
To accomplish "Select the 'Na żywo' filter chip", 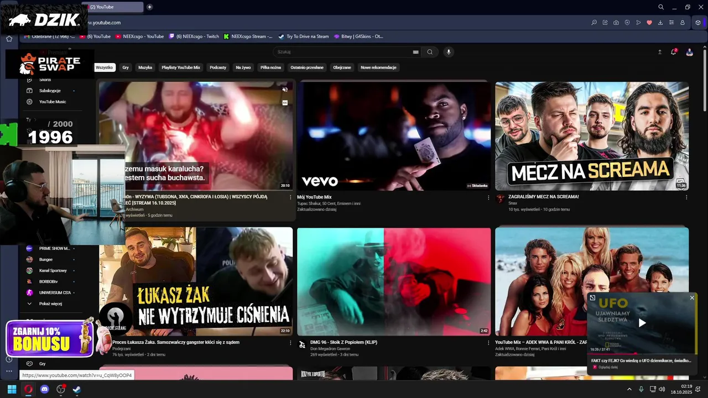I will (x=243, y=67).
